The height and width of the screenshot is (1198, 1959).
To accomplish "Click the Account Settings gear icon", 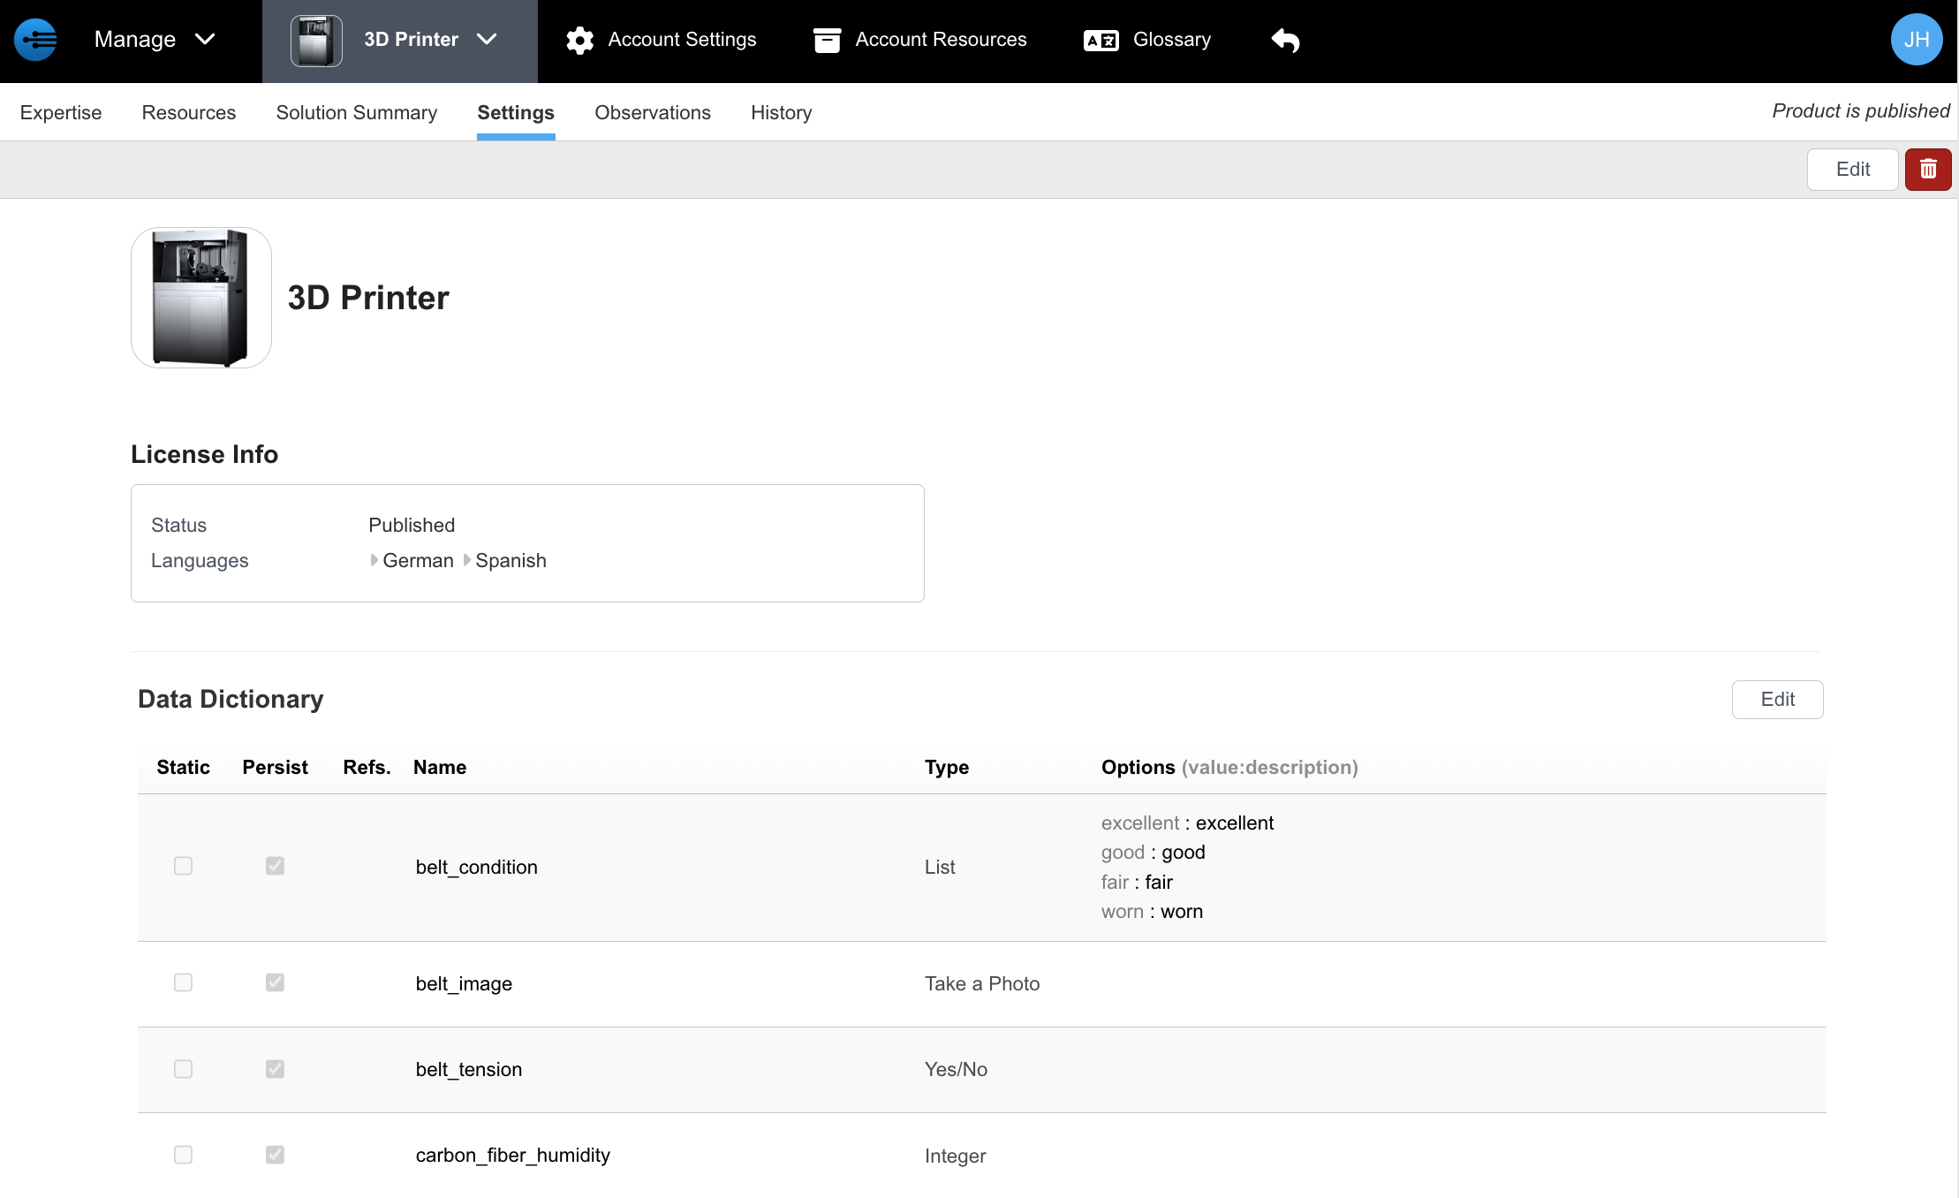I will point(579,41).
